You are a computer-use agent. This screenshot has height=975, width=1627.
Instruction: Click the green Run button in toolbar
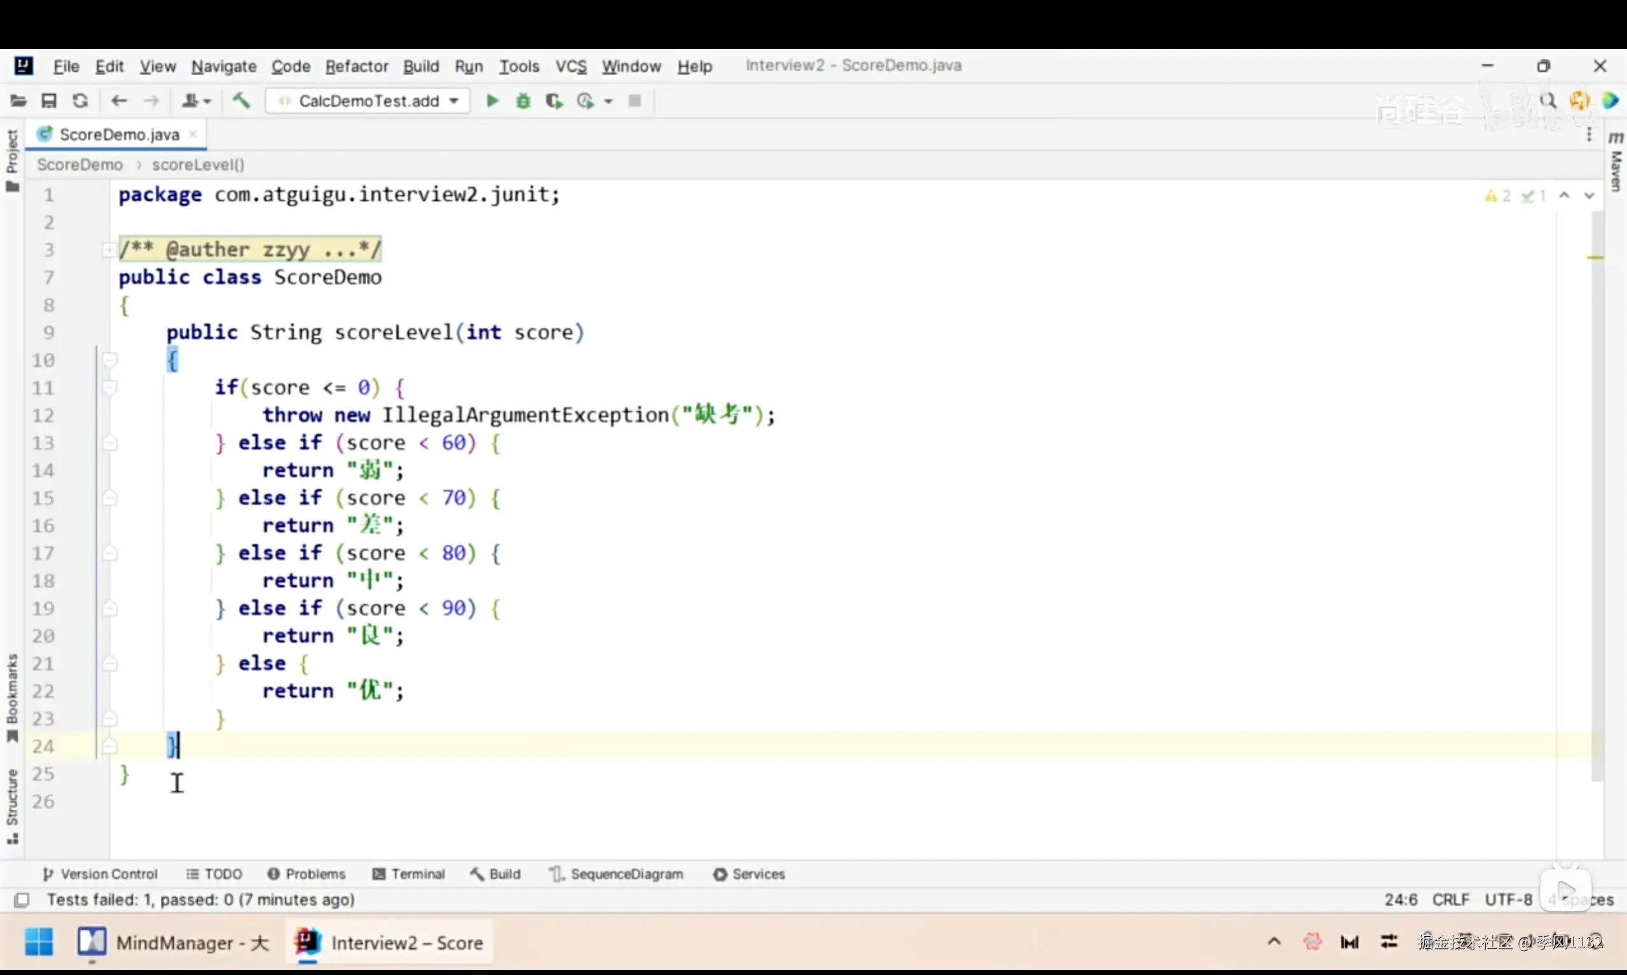[492, 101]
